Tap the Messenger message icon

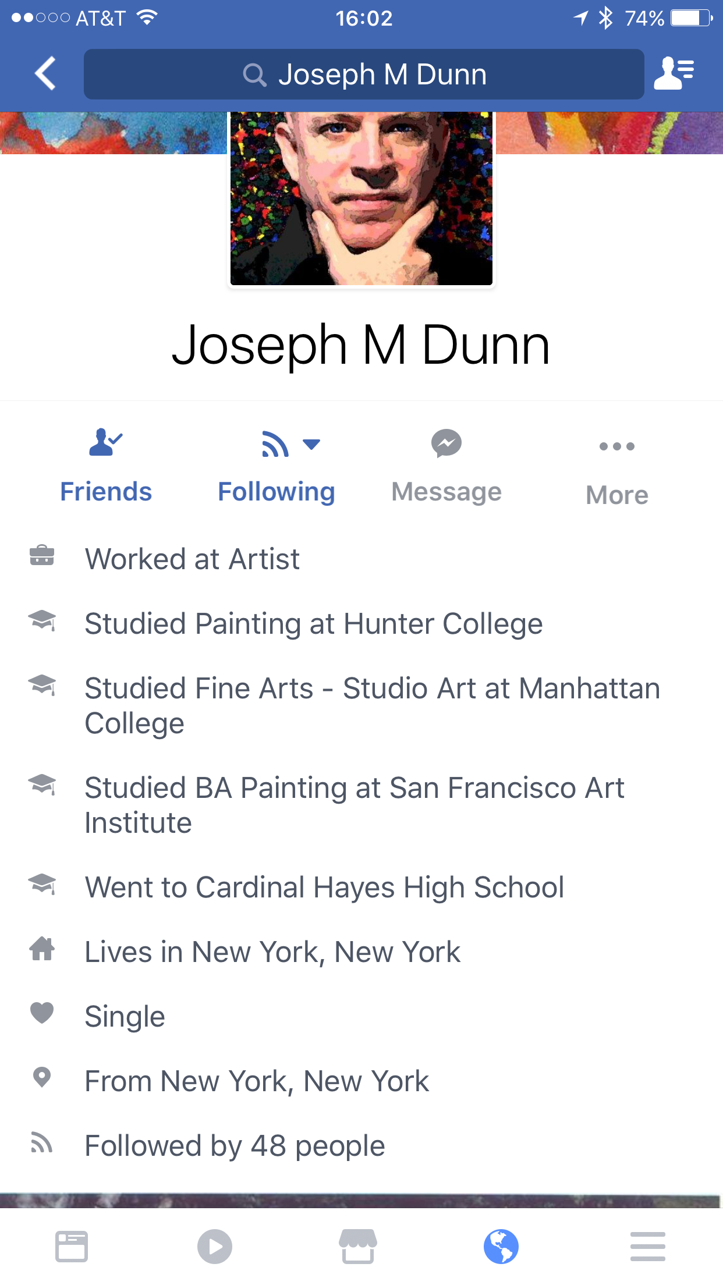tap(446, 445)
